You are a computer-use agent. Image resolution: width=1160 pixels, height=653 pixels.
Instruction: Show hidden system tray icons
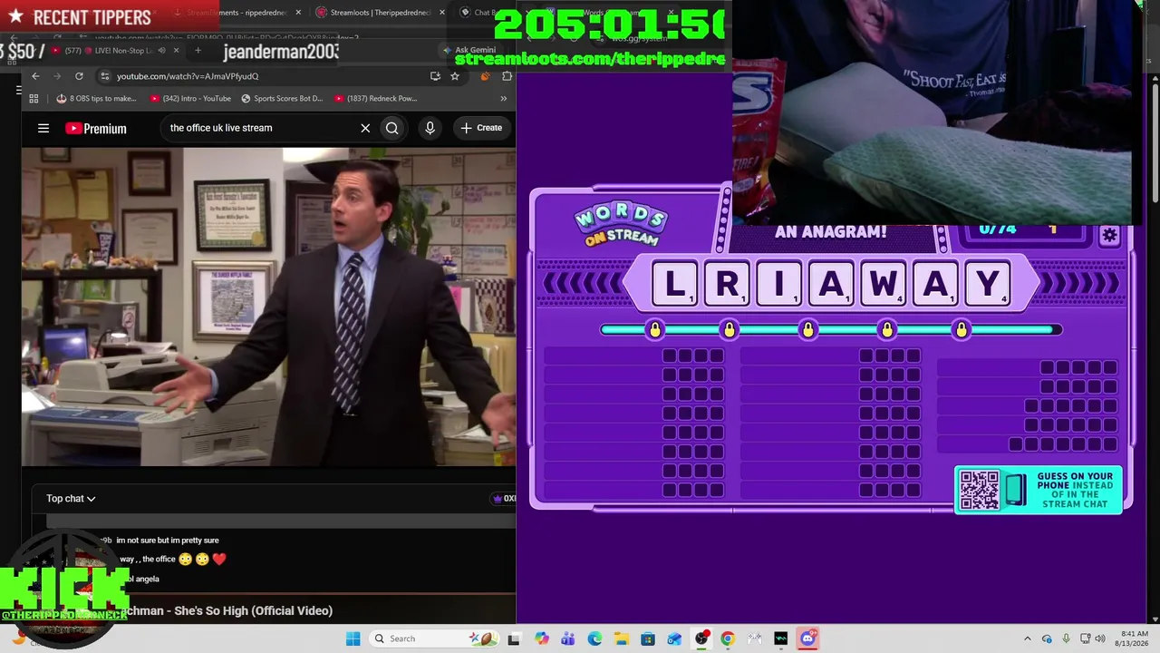tap(1027, 638)
